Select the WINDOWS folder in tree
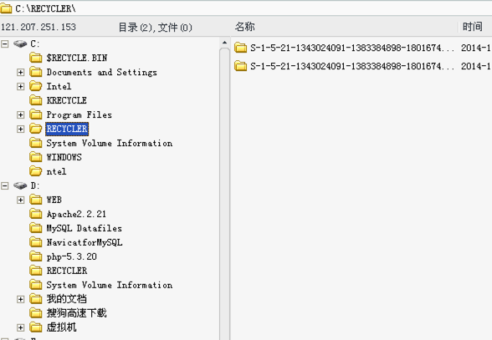 (x=64, y=157)
